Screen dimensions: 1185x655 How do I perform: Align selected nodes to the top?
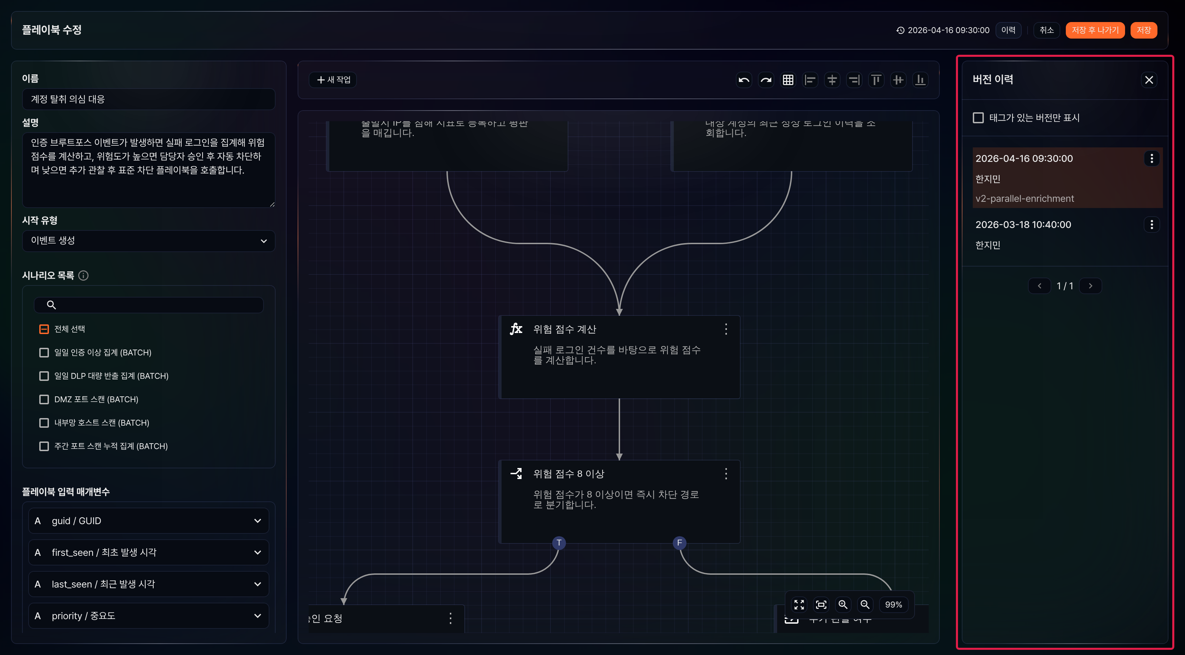876,80
